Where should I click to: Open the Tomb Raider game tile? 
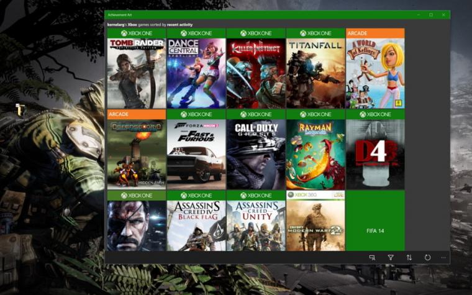pyautogui.click(x=137, y=68)
